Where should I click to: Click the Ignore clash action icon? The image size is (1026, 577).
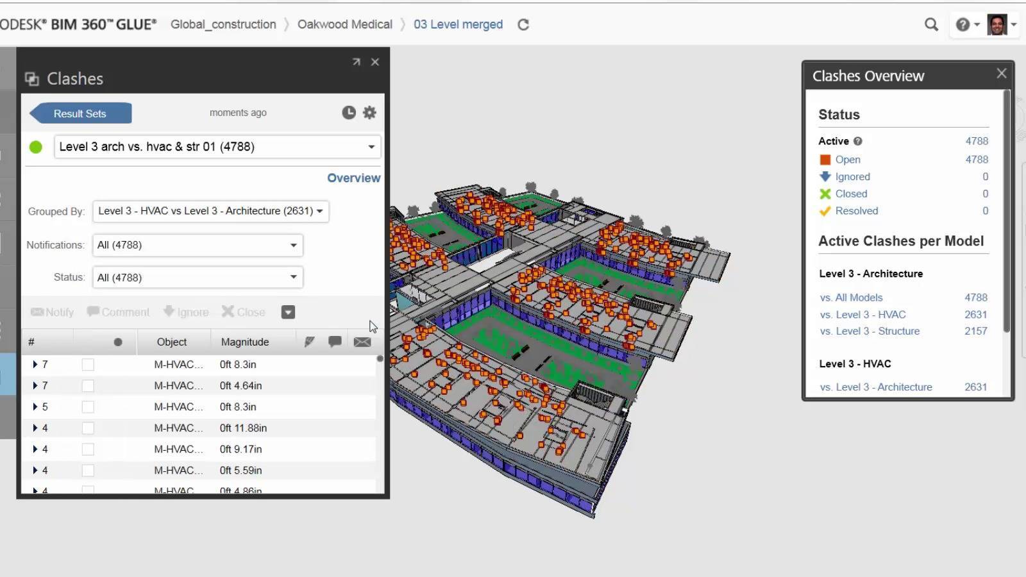(x=186, y=312)
